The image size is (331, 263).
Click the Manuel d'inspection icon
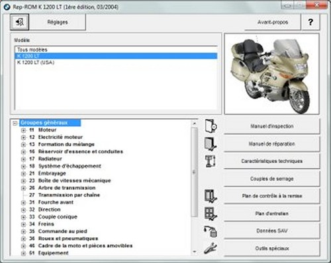pos(211,126)
